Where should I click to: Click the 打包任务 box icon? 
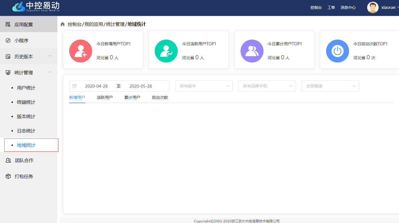(8, 176)
